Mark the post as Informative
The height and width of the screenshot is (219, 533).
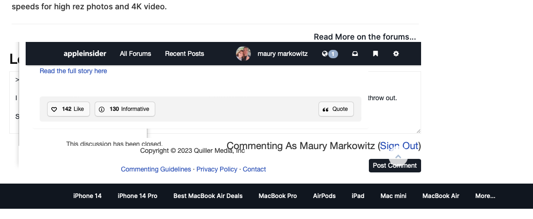click(x=125, y=109)
